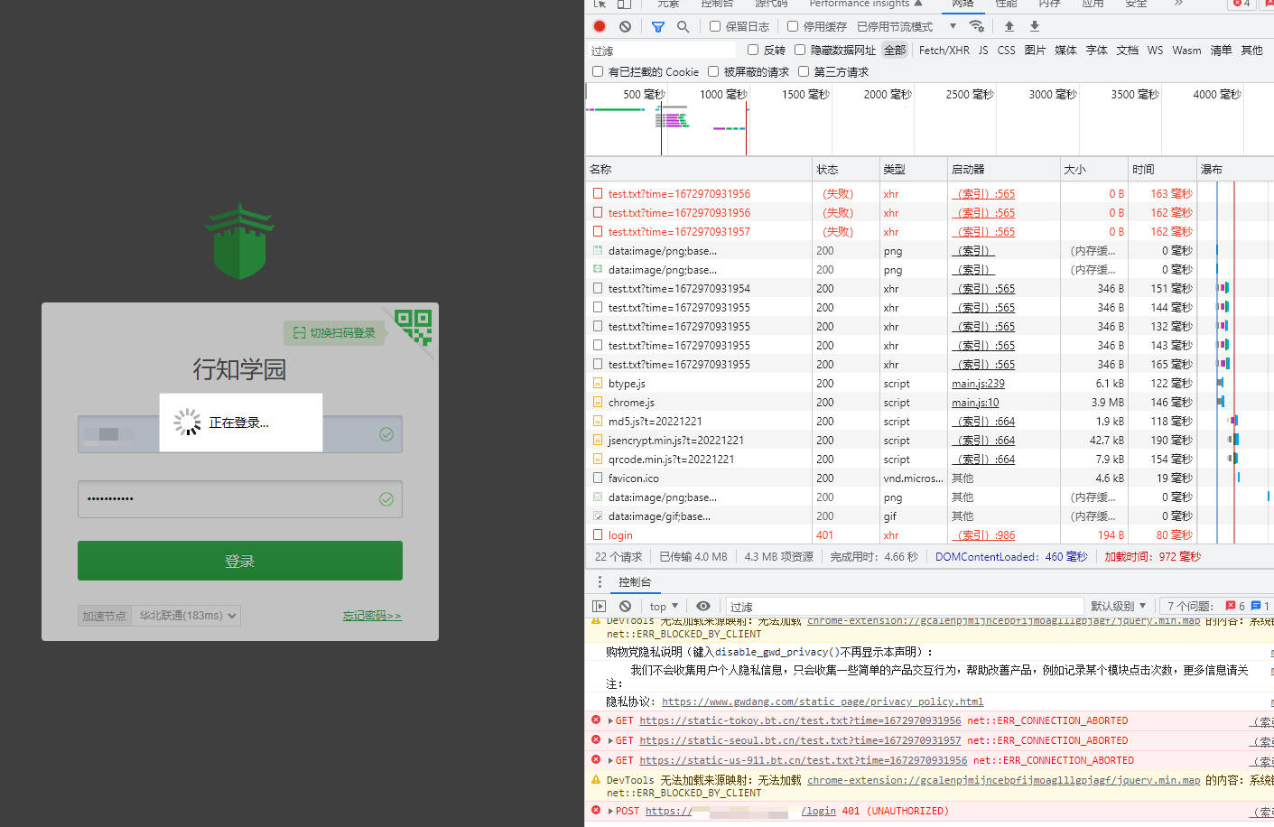Click the console 过滤 filter input
The height and width of the screenshot is (827, 1274).
tap(904, 607)
